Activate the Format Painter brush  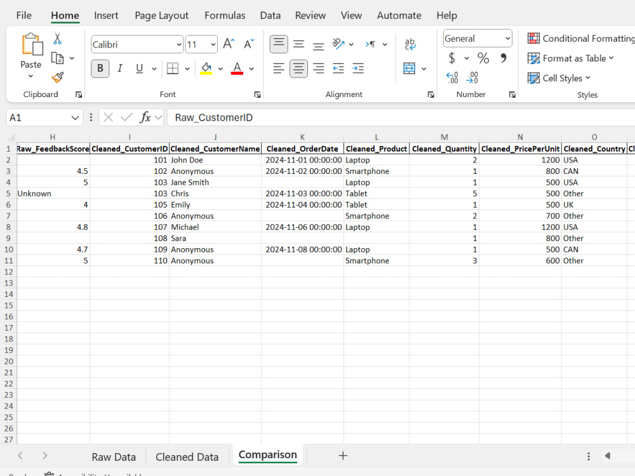(x=58, y=77)
